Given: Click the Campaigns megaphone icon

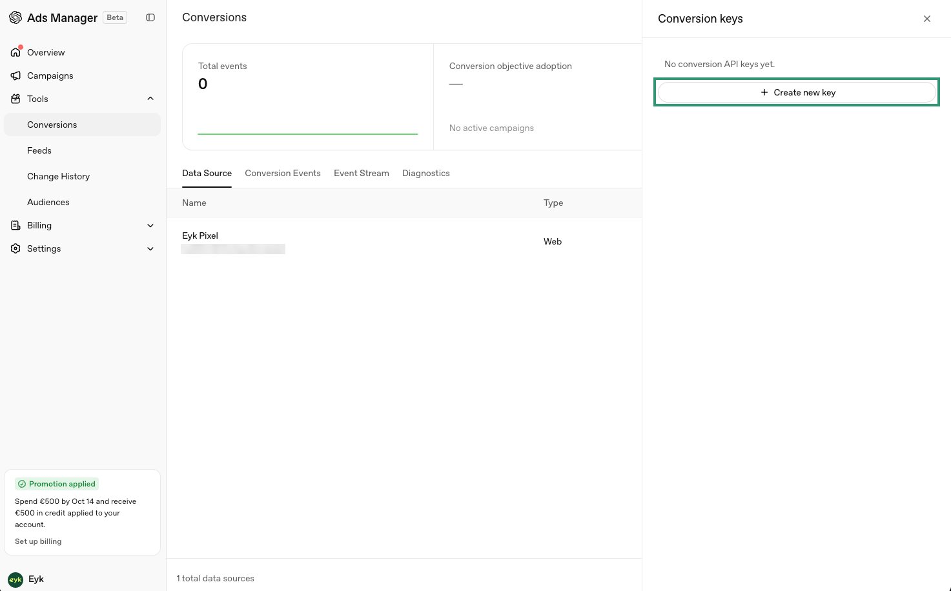Looking at the screenshot, I should [15, 75].
